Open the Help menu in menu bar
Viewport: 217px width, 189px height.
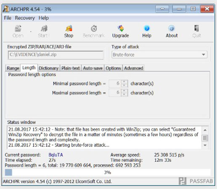pos(44,18)
